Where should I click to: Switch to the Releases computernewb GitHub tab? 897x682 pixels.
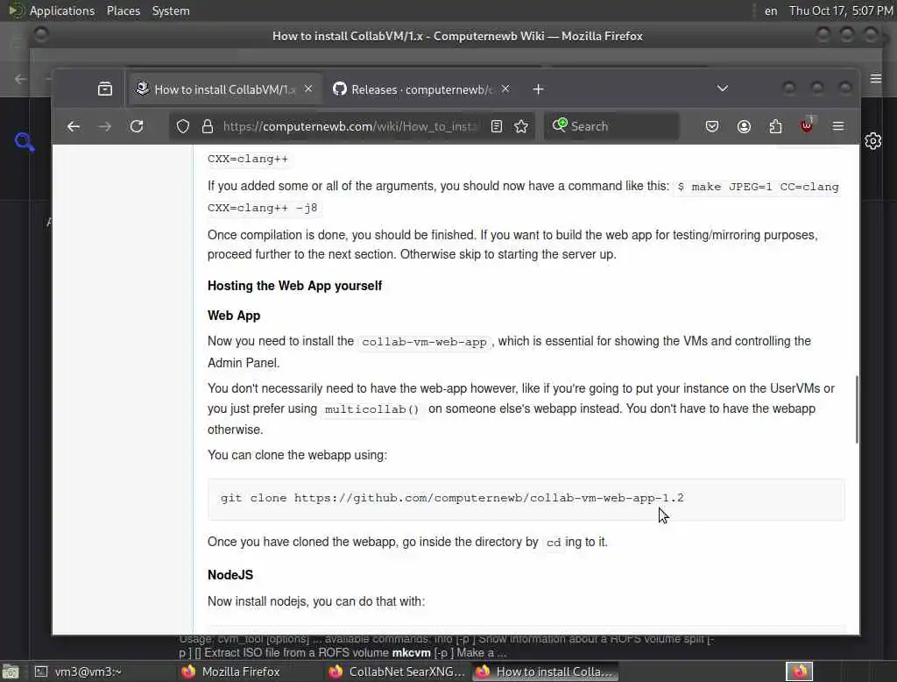coord(421,89)
